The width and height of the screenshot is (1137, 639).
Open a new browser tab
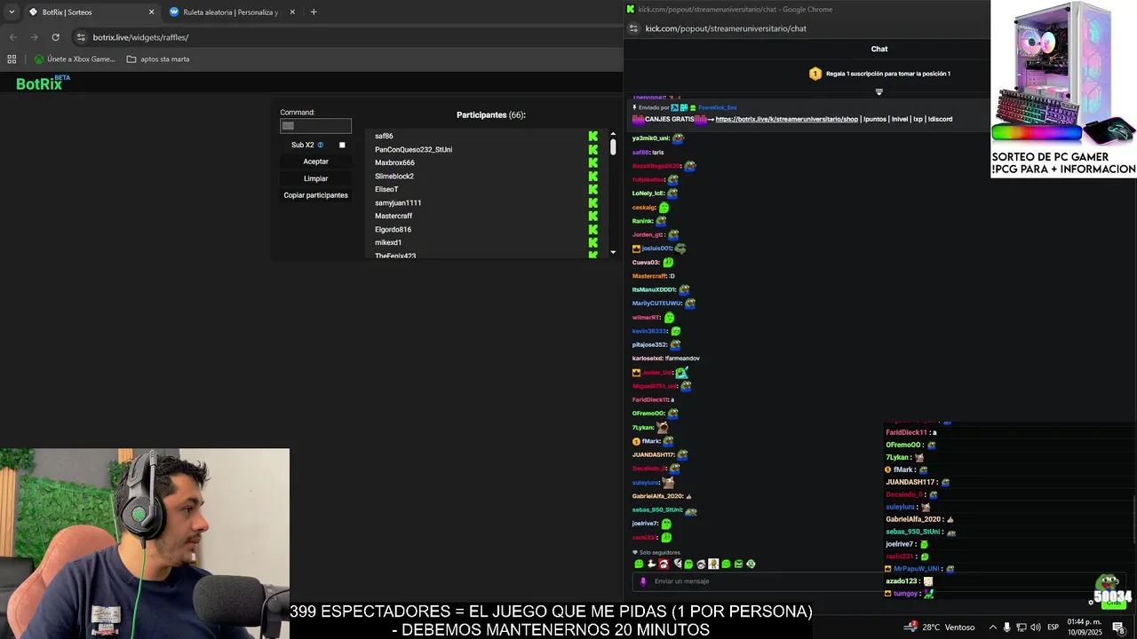[x=314, y=12]
